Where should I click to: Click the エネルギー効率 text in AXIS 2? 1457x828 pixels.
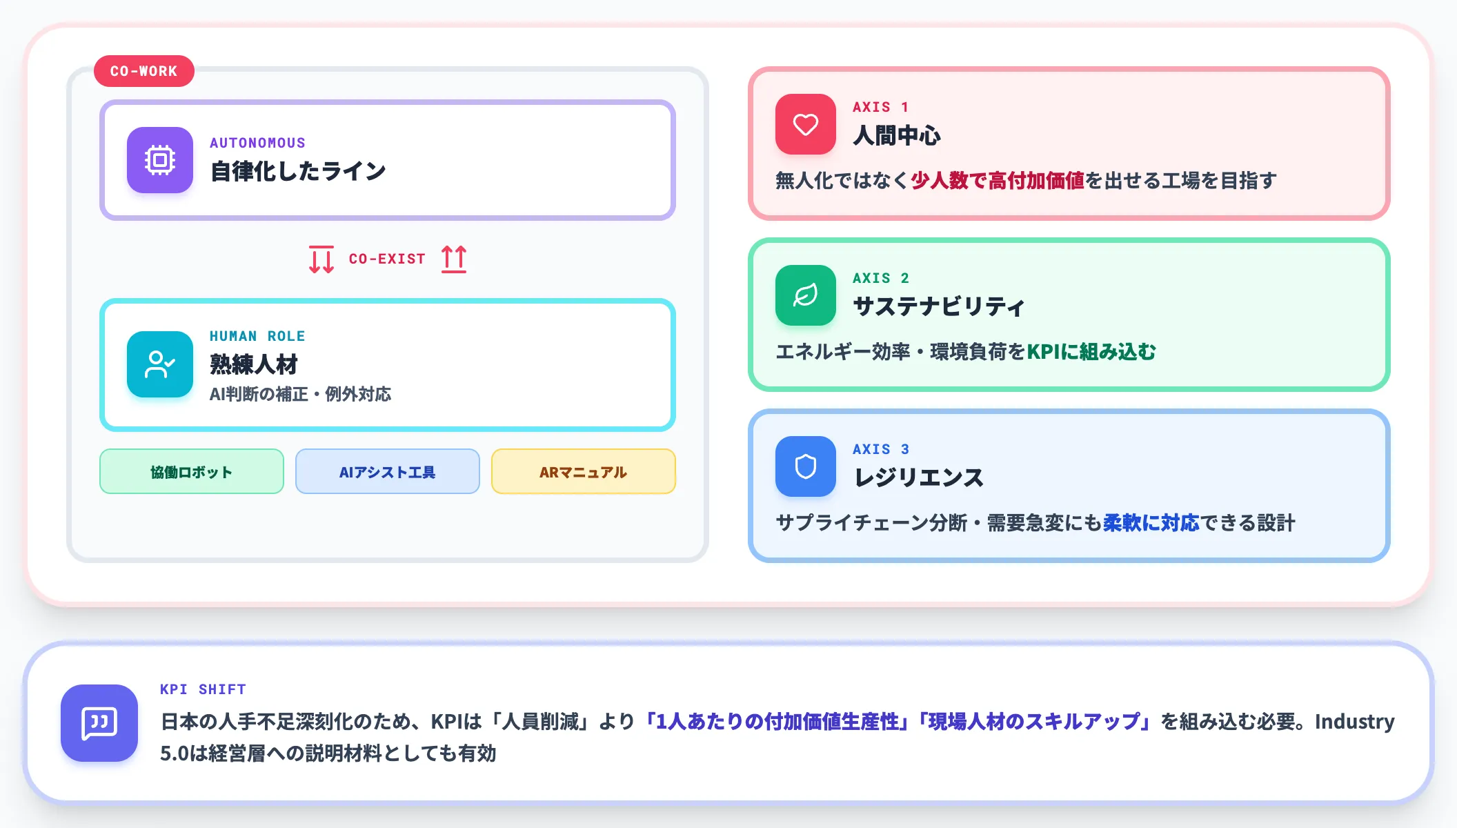[x=843, y=351]
